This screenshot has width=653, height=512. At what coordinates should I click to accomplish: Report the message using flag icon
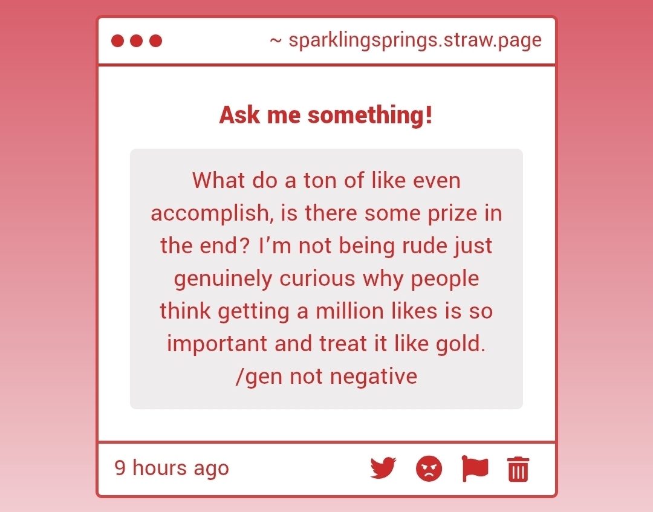475,468
